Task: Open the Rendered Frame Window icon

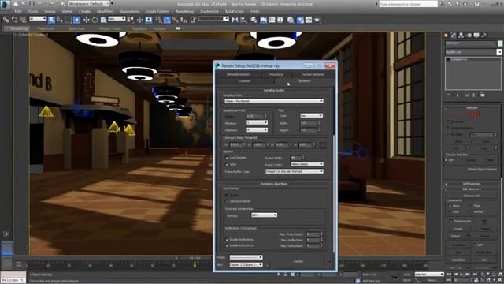Action: coord(309,20)
